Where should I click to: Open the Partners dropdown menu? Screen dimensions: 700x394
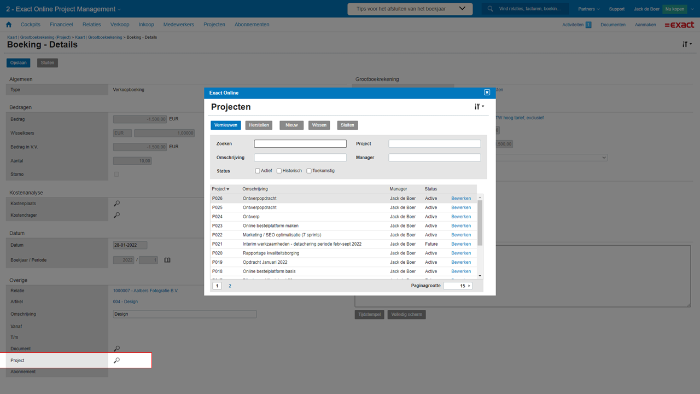click(x=588, y=9)
